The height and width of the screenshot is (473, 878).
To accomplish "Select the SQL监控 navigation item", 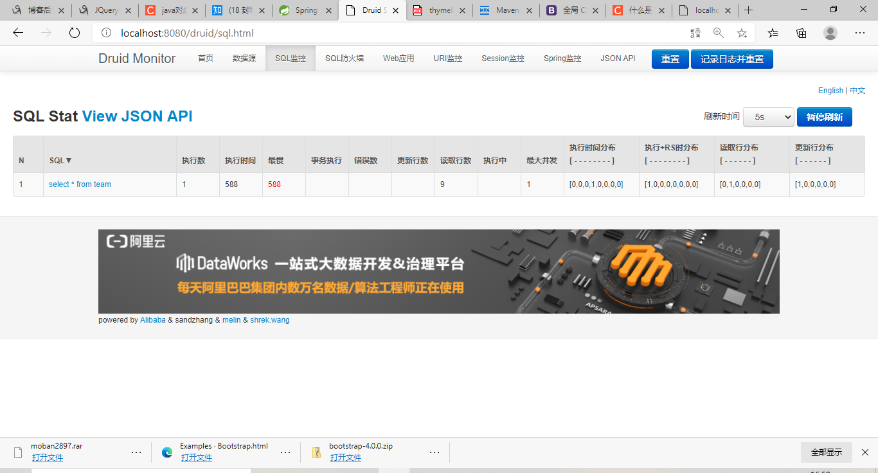I will (291, 58).
